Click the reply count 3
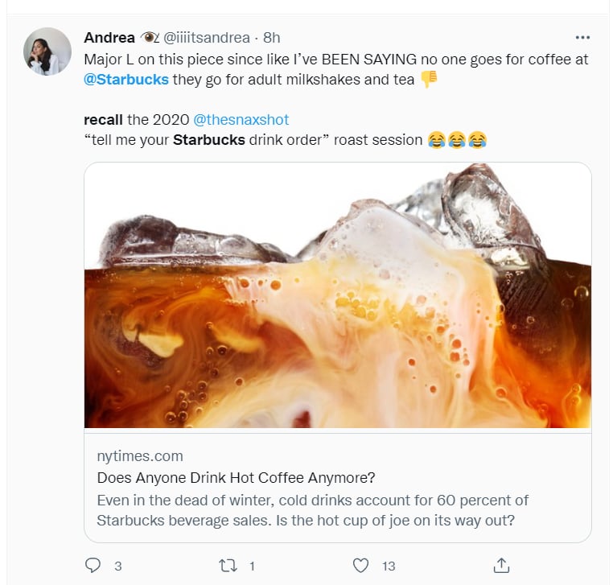The image size is (613, 585). click(118, 566)
